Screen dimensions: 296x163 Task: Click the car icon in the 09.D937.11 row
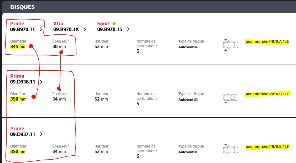[x=231, y=149]
